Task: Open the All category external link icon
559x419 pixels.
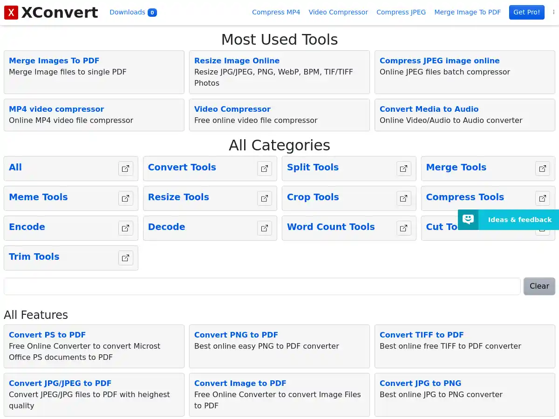Action: 125,169
